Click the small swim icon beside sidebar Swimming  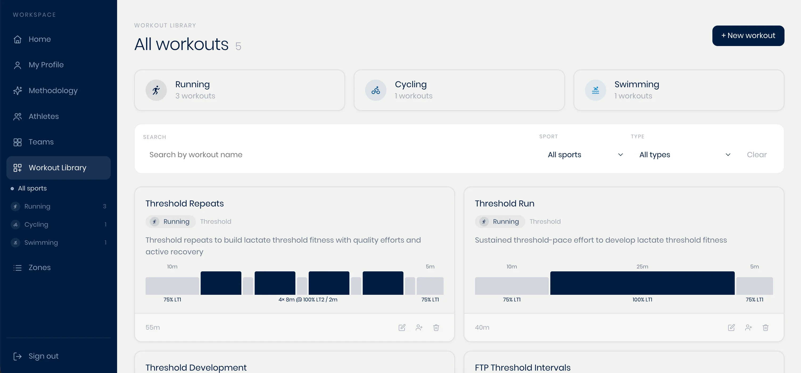(15, 242)
